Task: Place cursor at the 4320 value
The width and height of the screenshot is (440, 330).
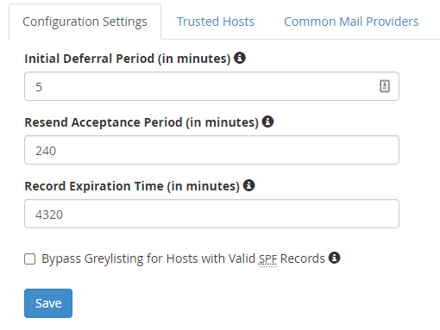Action: tap(49, 215)
